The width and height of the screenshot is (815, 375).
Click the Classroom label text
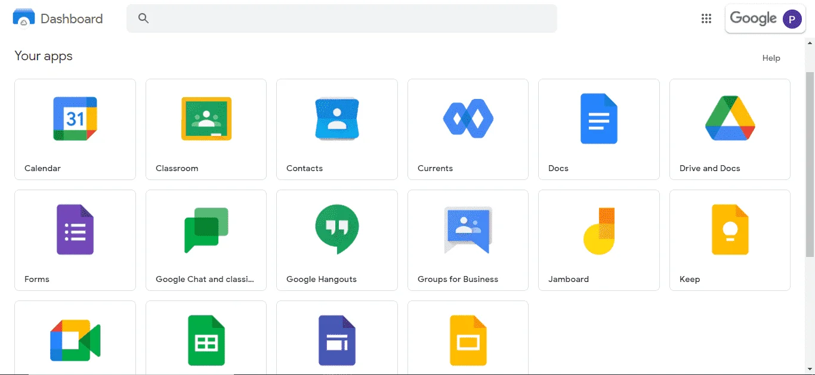[177, 168]
